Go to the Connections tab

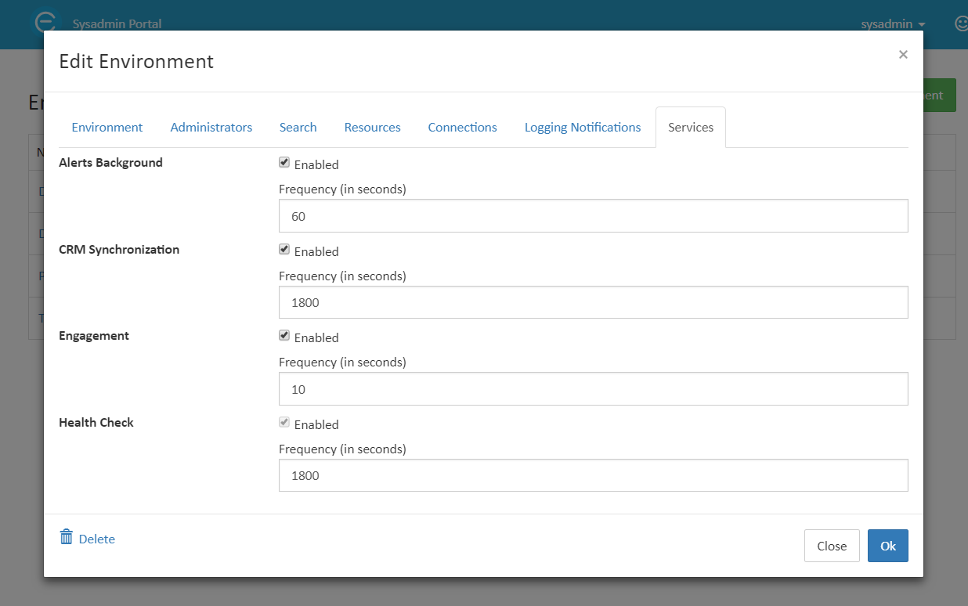462,127
